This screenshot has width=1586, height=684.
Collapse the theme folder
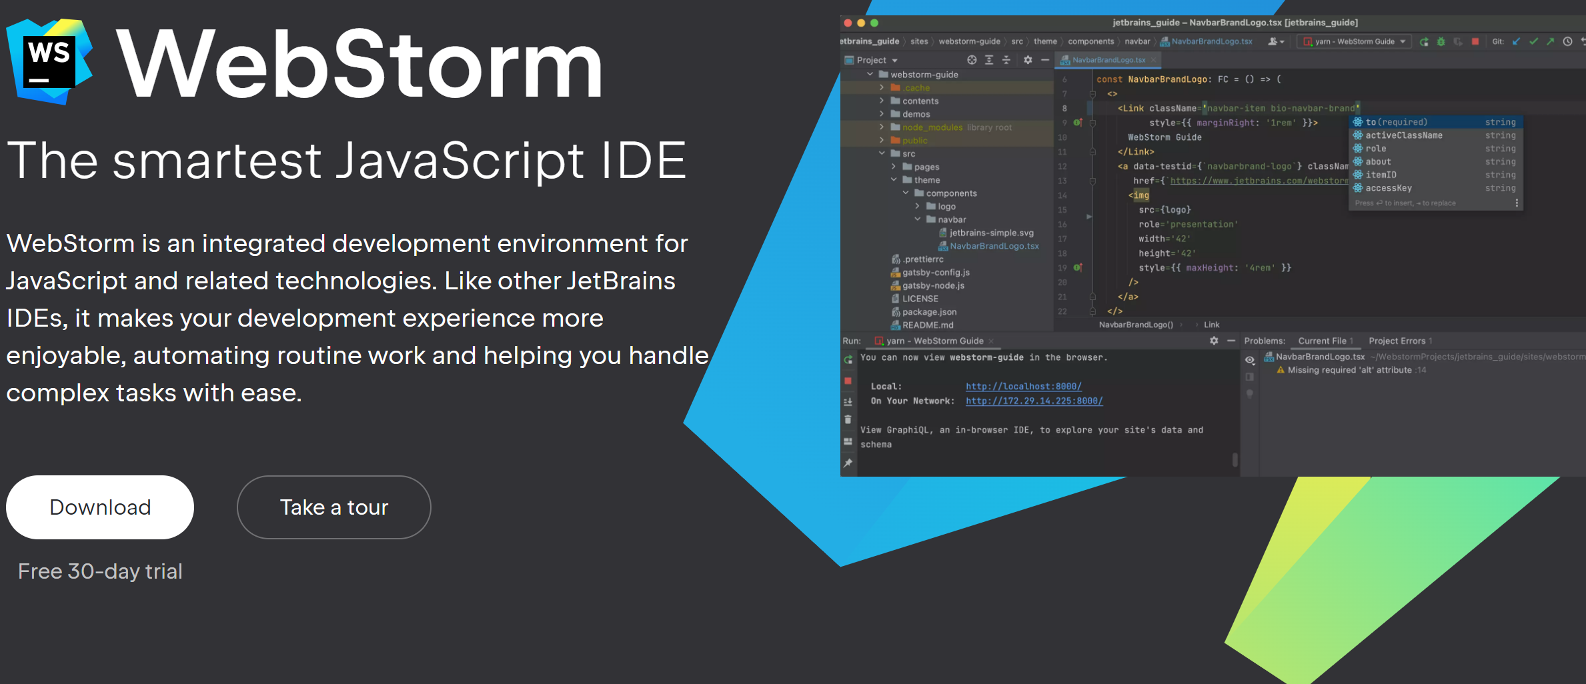[x=894, y=180]
